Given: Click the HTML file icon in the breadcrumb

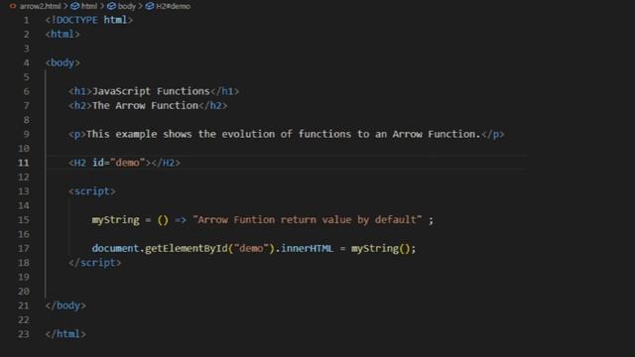Looking at the screenshot, I should [13, 6].
